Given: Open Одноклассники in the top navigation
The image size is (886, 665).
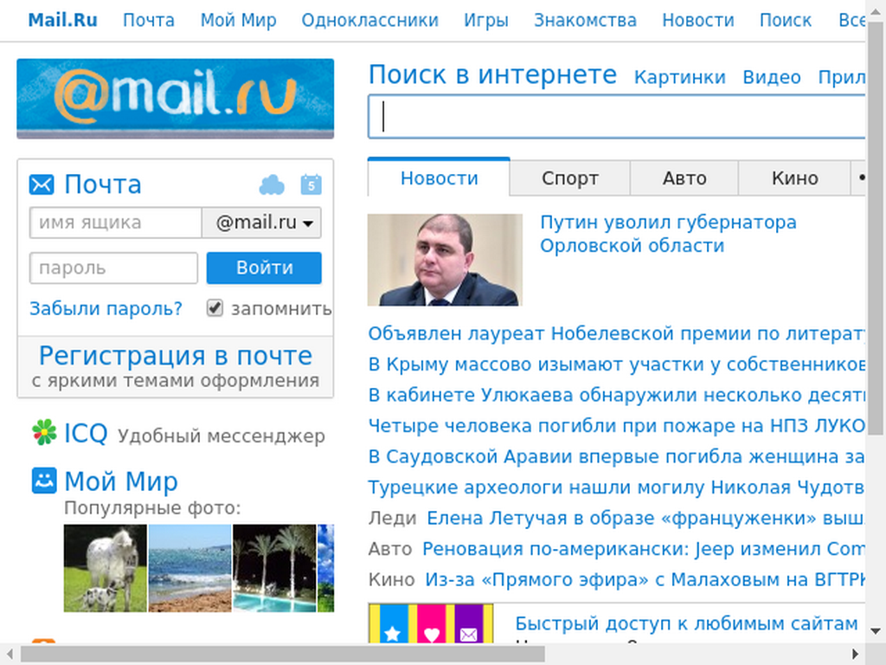Looking at the screenshot, I should click(370, 21).
